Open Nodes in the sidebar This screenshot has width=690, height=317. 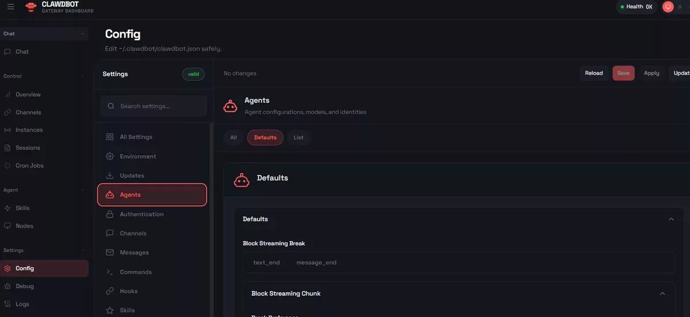coord(44,226)
